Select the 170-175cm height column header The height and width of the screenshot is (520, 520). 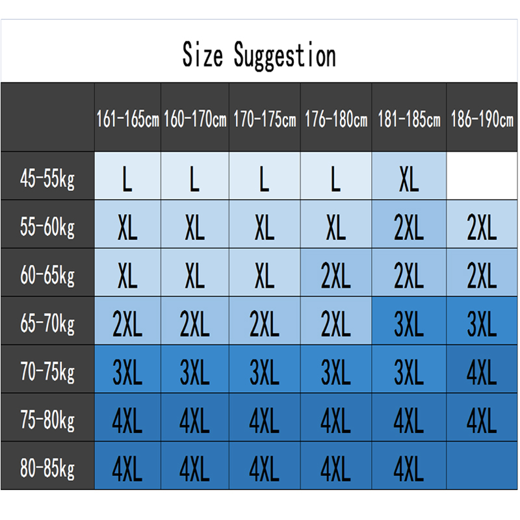(x=265, y=120)
